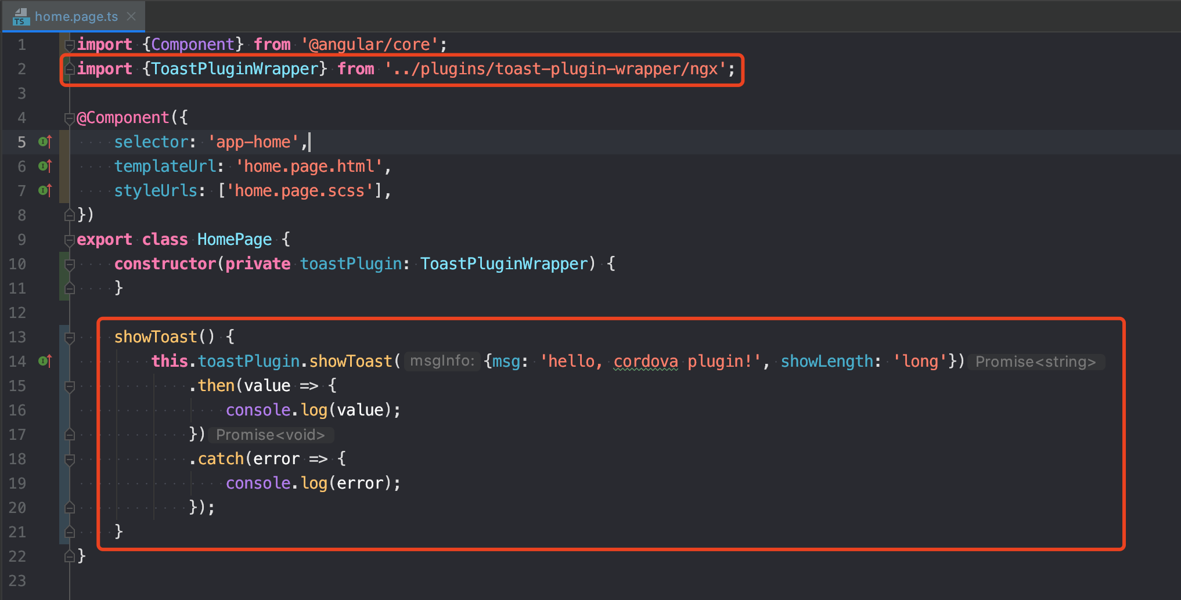Fold the HomePage class at line 9
This screenshot has width=1181, height=600.
[70, 240]
